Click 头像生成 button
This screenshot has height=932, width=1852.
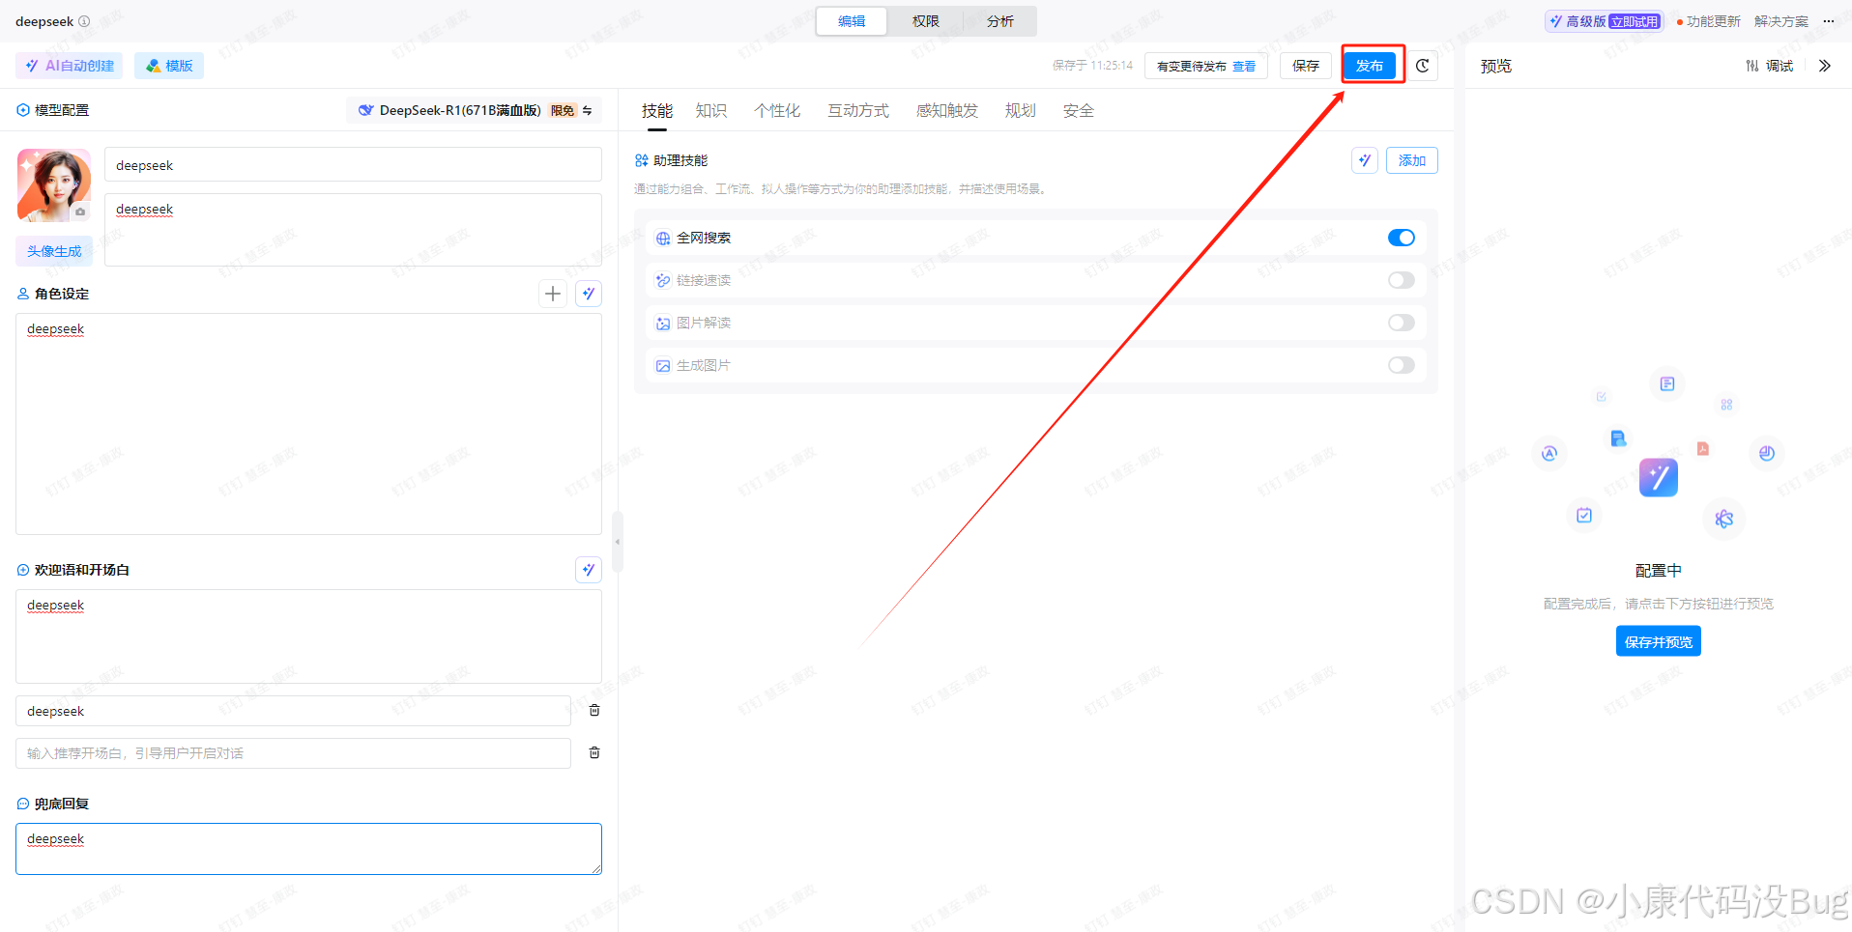click(54, 251)
